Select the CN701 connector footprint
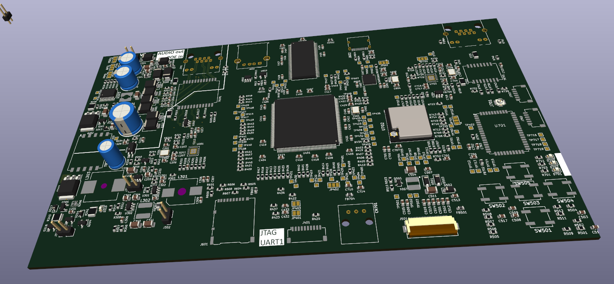Screen dimensions: 614x284 [x=356, y=224]
